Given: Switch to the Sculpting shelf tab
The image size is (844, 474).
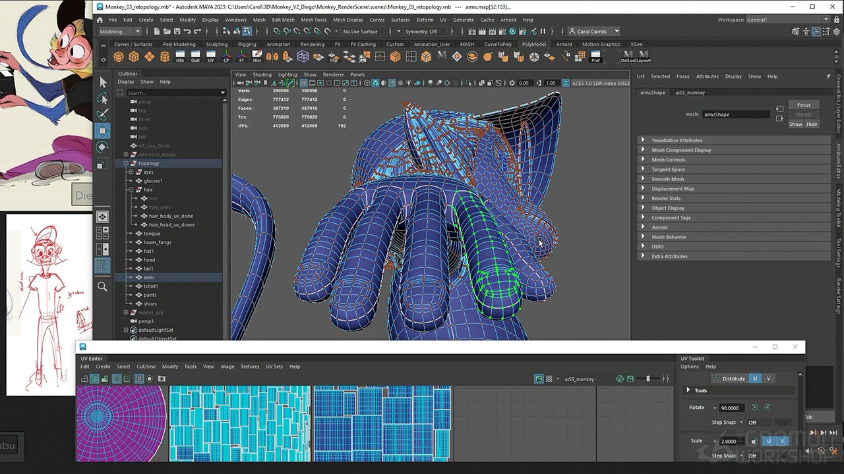Looking at the screenshot, I should [x=216, y=44].
